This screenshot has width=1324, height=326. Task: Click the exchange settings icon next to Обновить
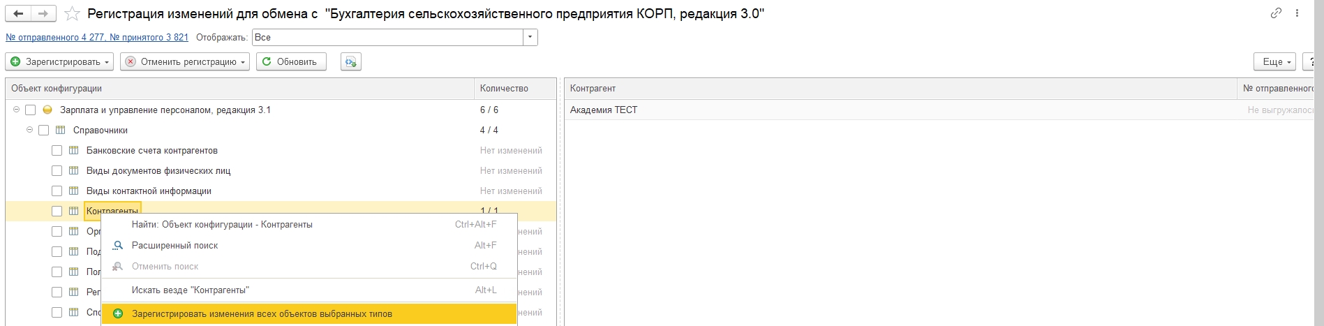click(x=350, y=62)
